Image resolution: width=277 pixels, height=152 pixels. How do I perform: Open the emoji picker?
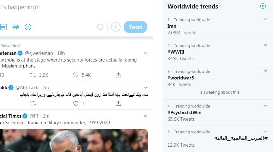pyautogui.click(x=28, y=27)
